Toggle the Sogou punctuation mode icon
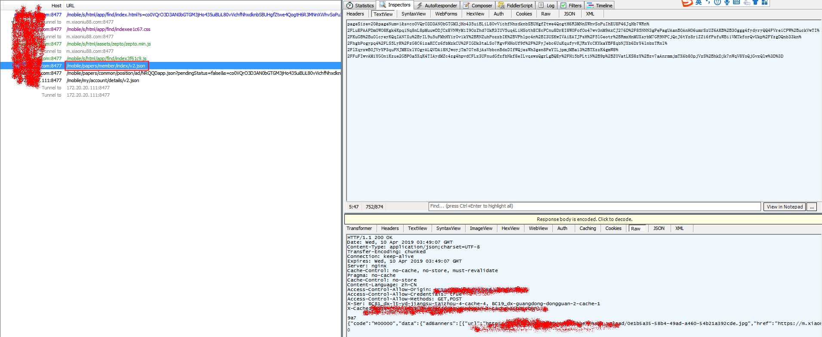 708,2
